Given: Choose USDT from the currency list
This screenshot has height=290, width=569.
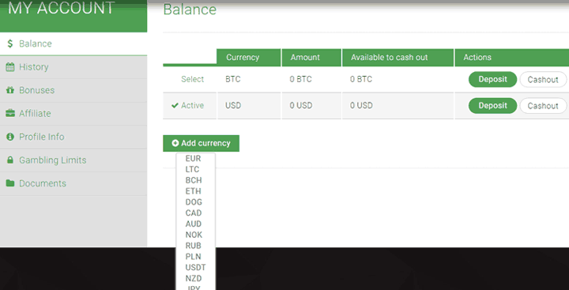Looking at the screenshot, I should [196, 268].
